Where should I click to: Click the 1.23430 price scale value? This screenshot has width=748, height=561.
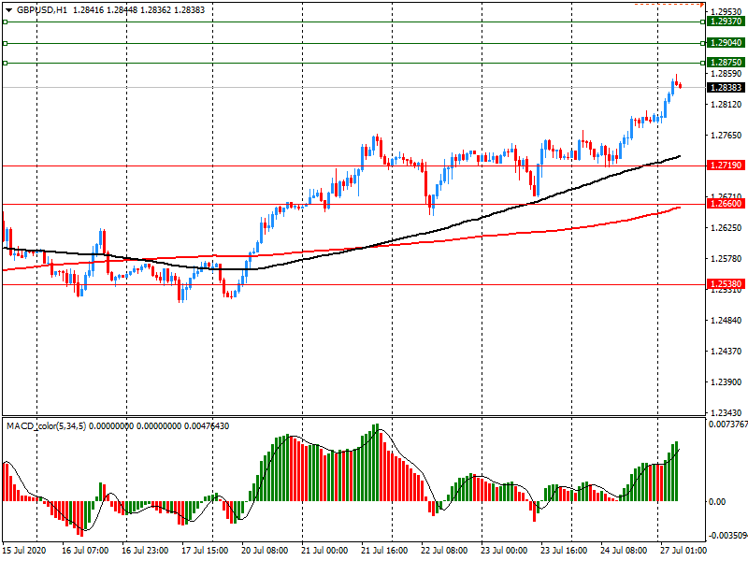[x=726, y=412]
